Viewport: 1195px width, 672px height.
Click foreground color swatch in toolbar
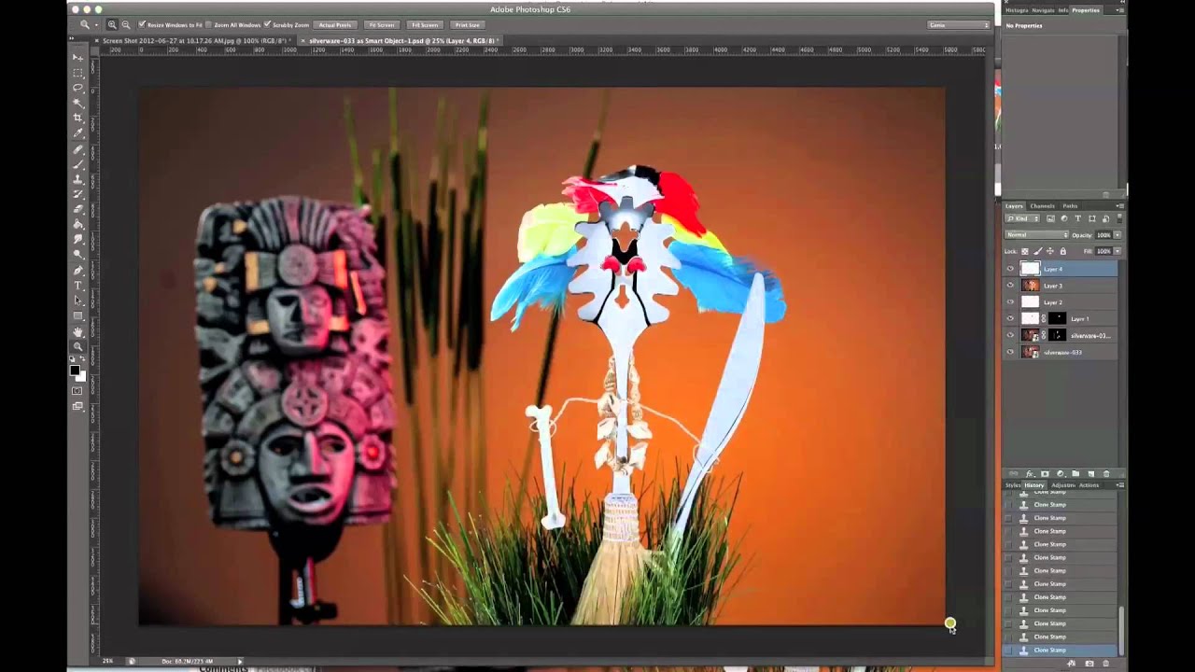[x=75, y=371]
